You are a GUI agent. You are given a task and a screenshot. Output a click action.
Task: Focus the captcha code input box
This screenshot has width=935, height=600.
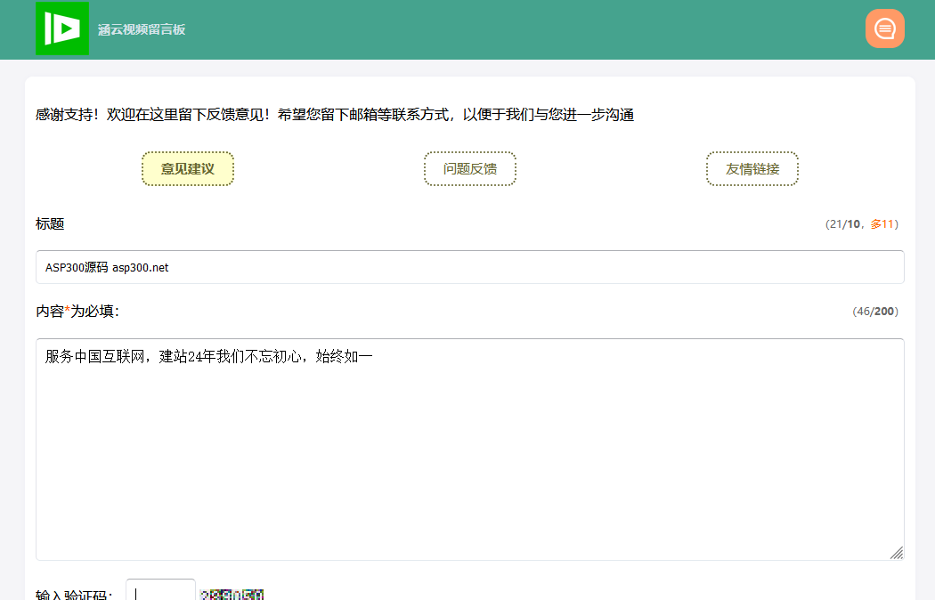tap(161, 593)
